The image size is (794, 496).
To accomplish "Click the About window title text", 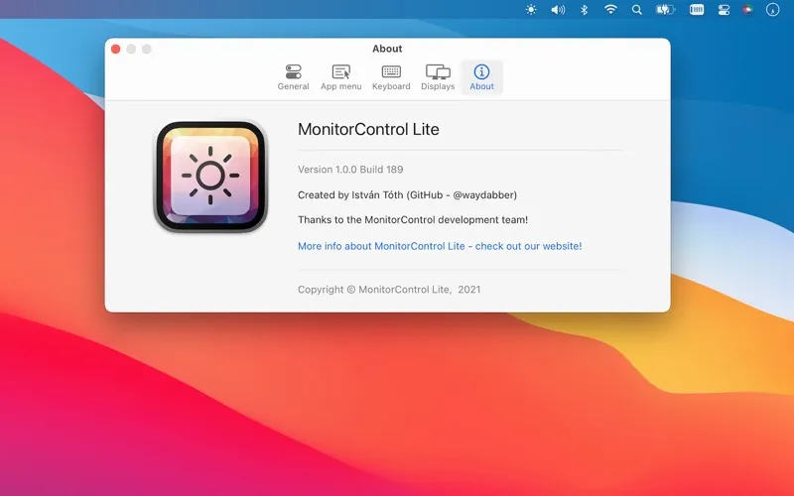I will [387, 49].
